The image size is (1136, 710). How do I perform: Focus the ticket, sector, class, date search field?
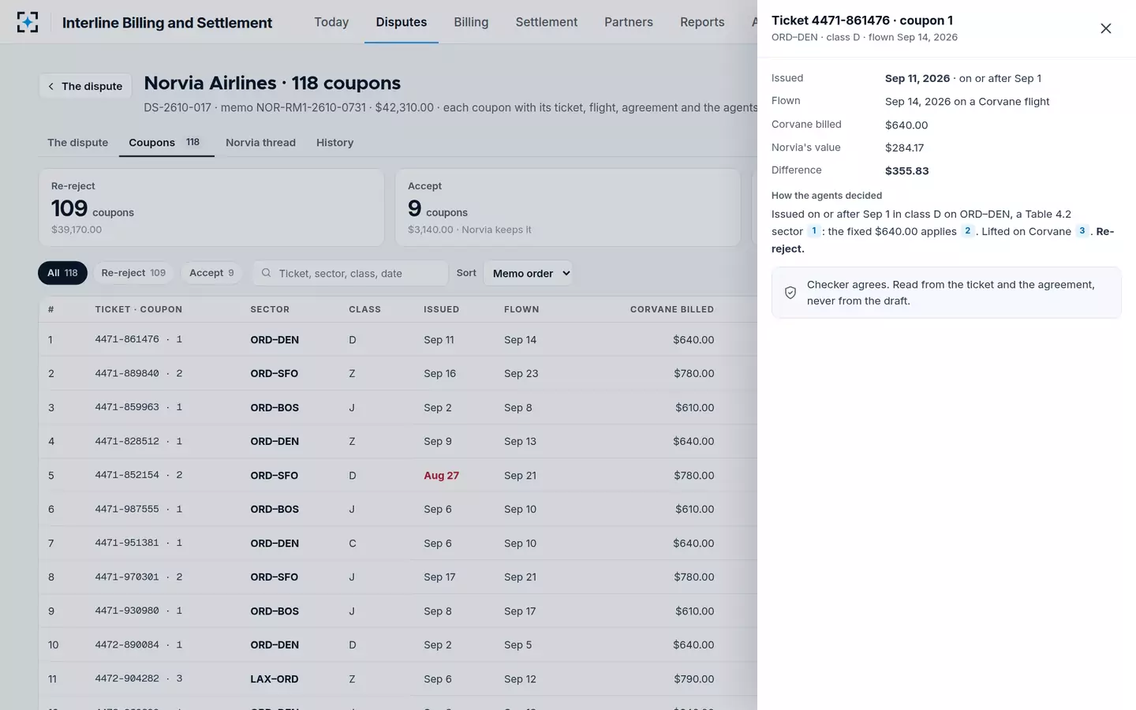click(x=350, y=273)
